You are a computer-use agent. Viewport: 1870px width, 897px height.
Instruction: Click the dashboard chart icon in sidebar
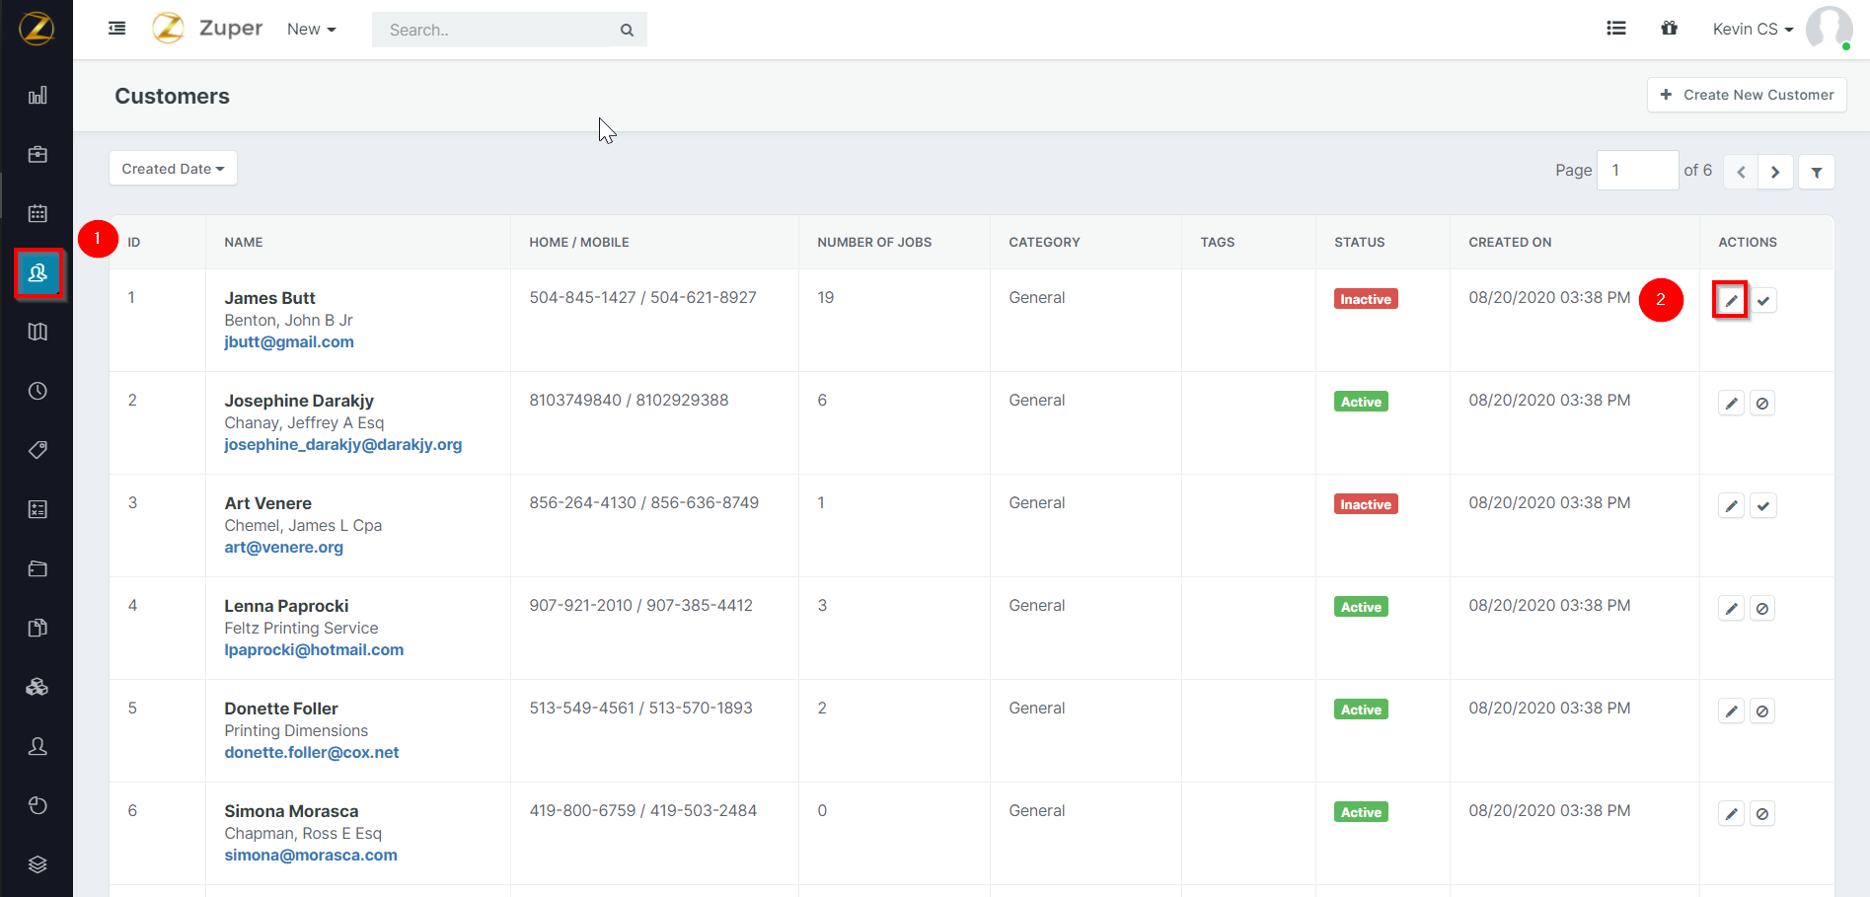(x=37, y=96)
